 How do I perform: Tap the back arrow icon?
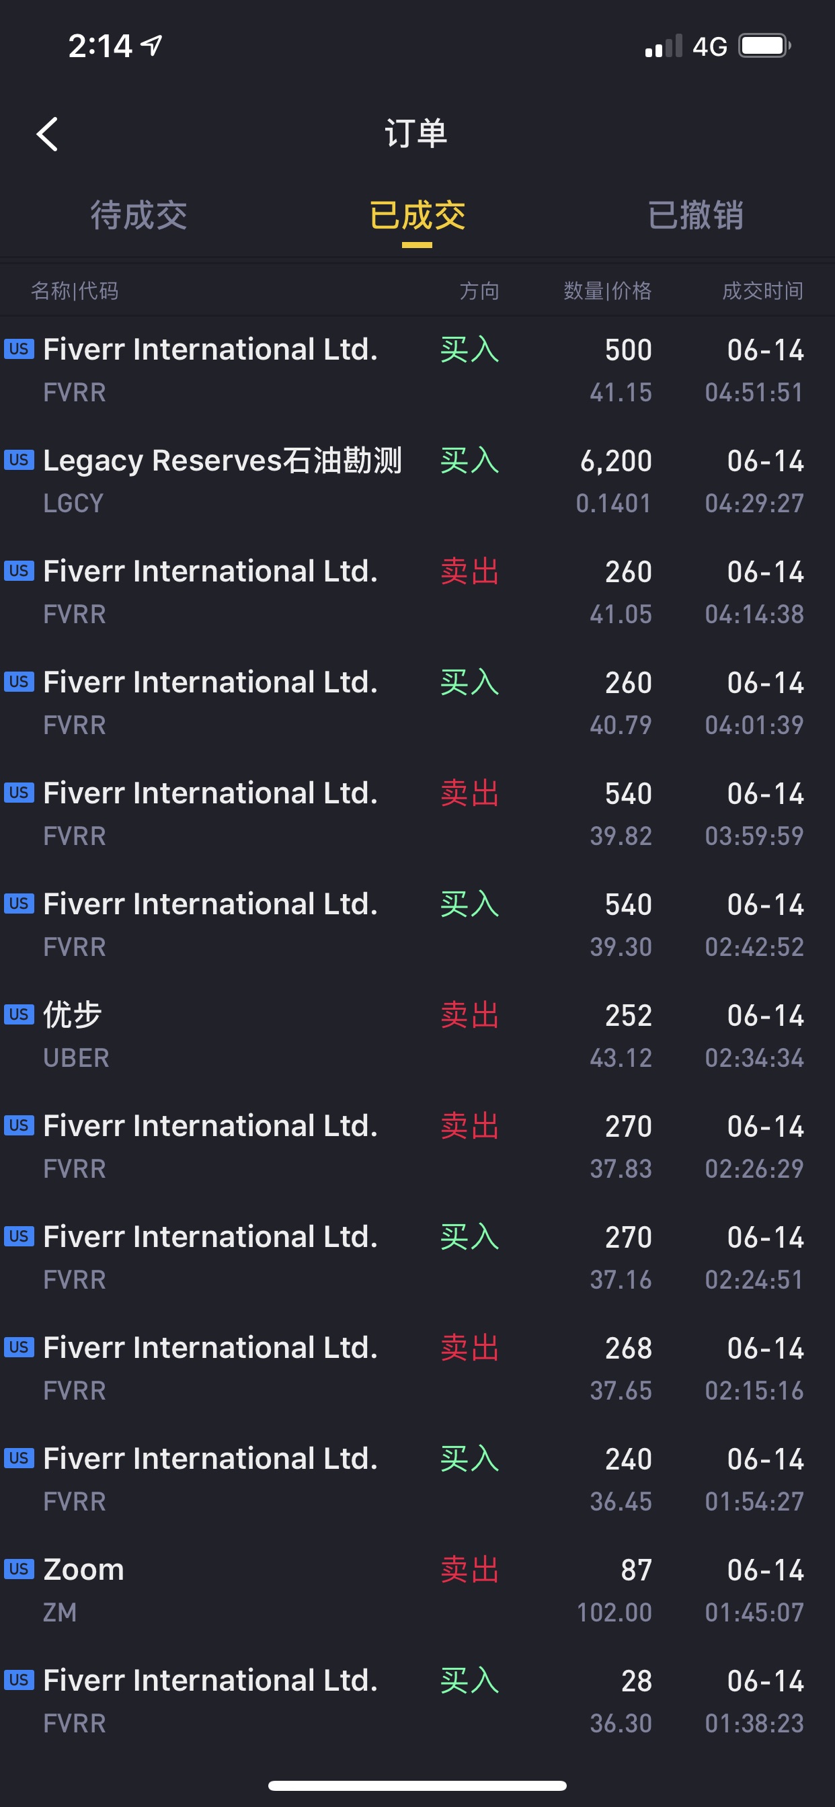pos(47,134)
